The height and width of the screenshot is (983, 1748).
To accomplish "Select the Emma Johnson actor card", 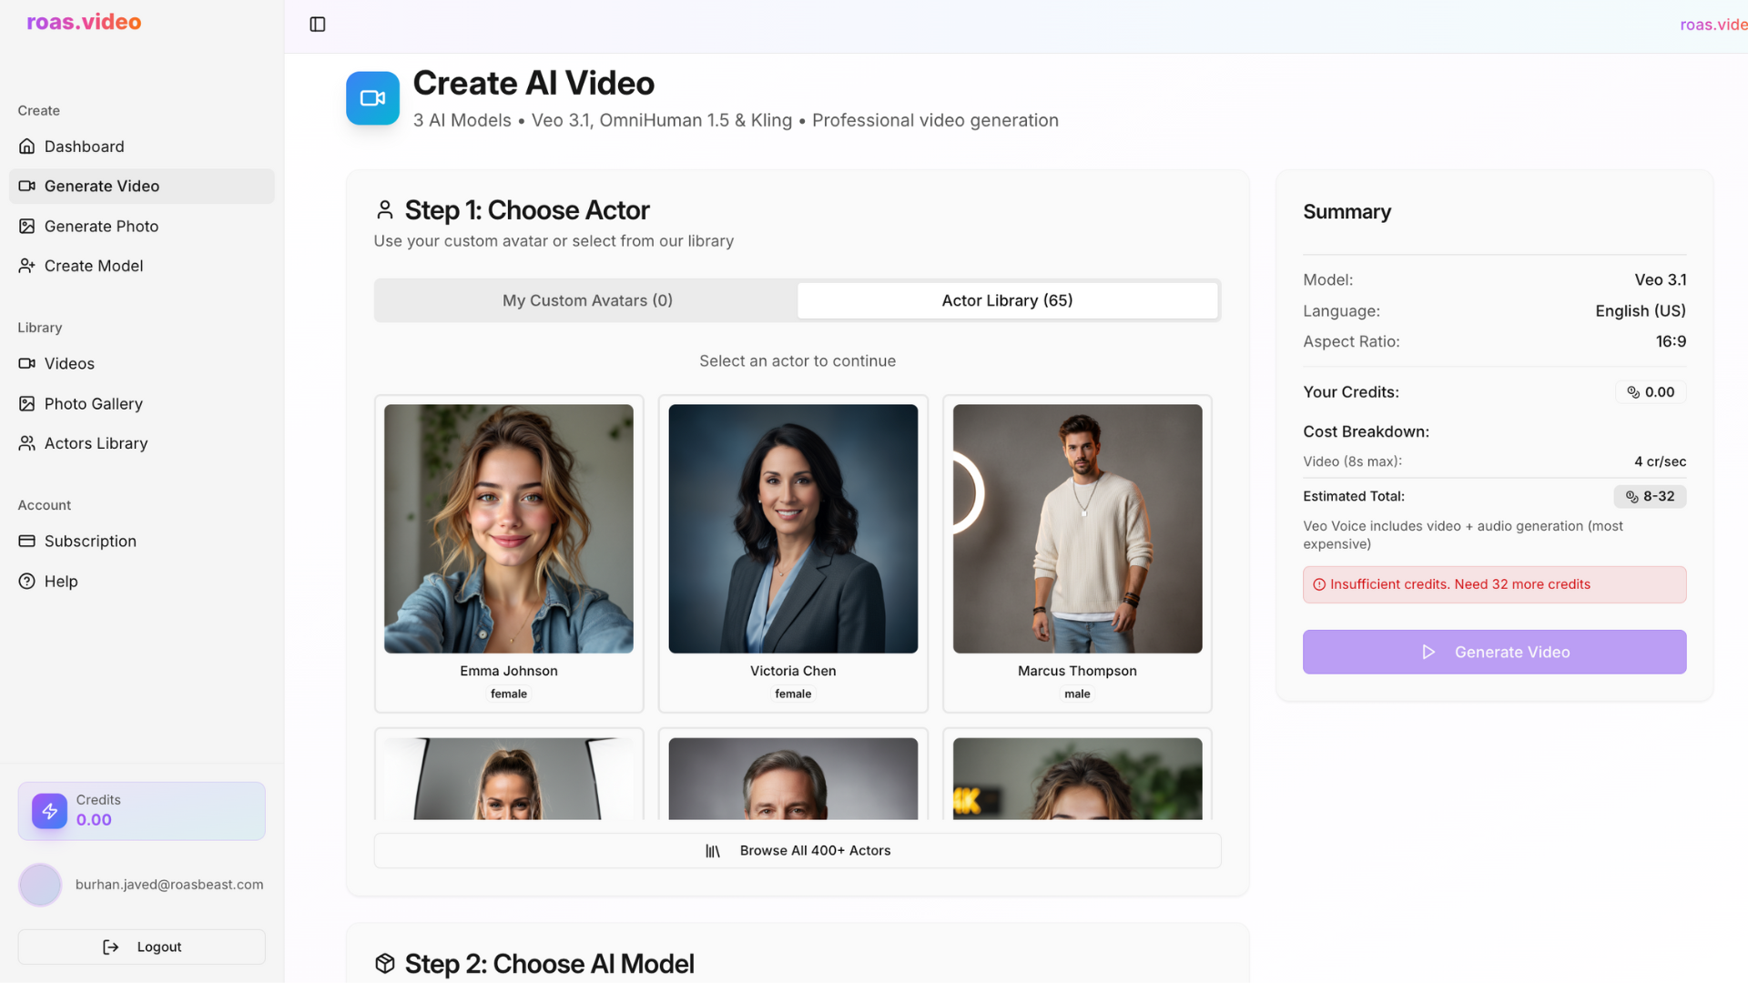I will (x=509, y=552).
